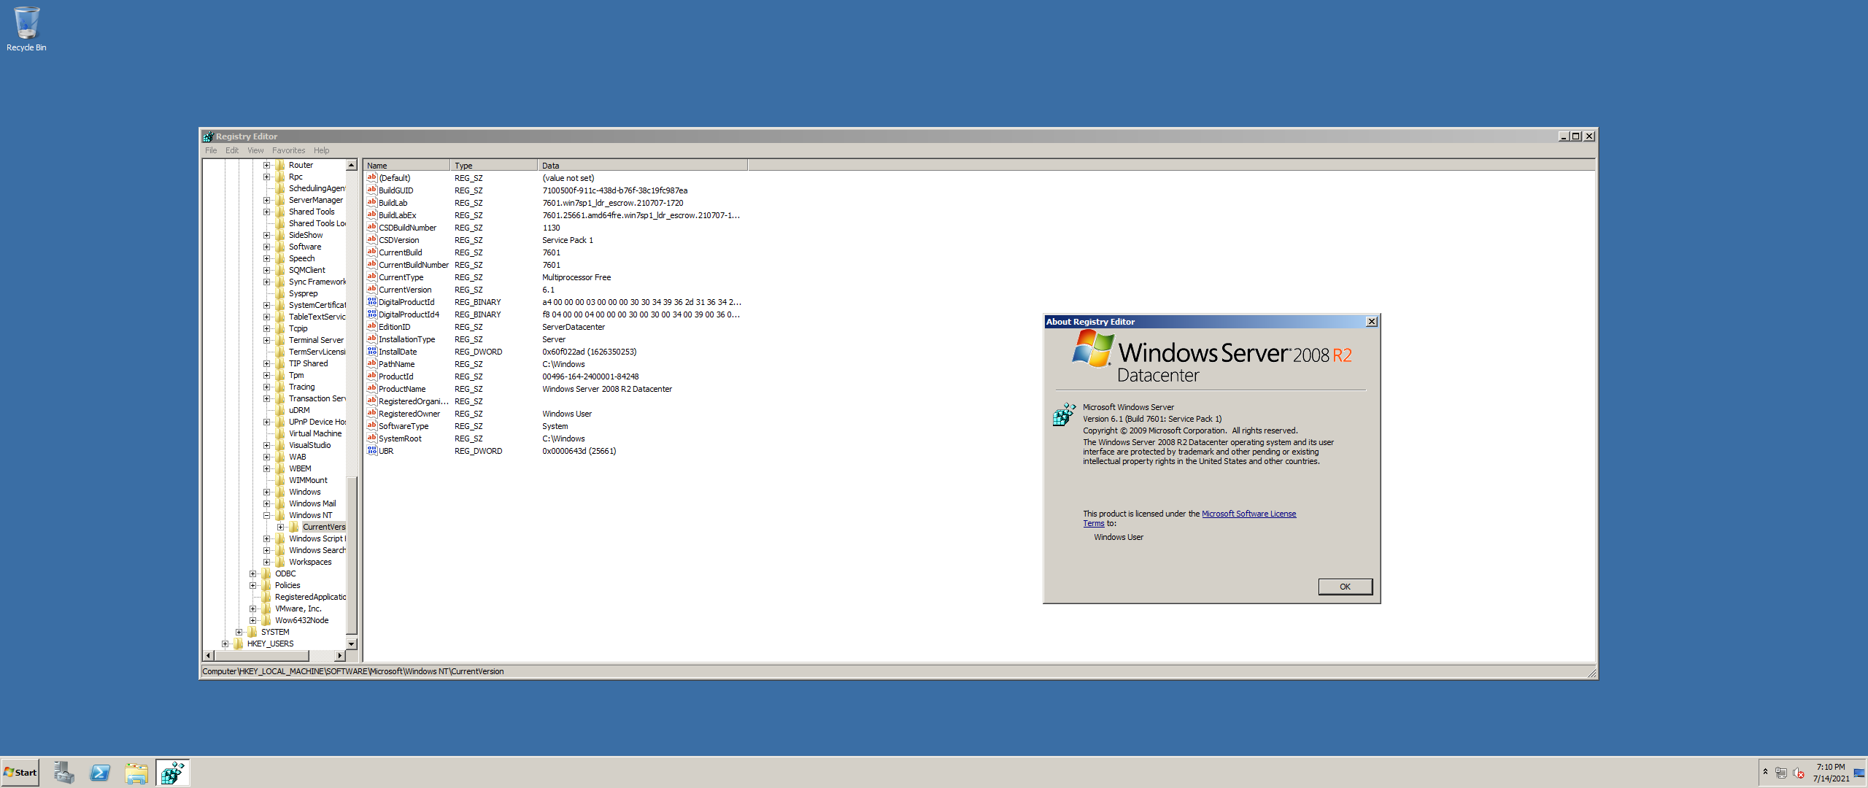The height and width of the screenshot is (788, 1868).
Task: Click the DWORD icon of InstallDate value
Action: tap(371, 352)
